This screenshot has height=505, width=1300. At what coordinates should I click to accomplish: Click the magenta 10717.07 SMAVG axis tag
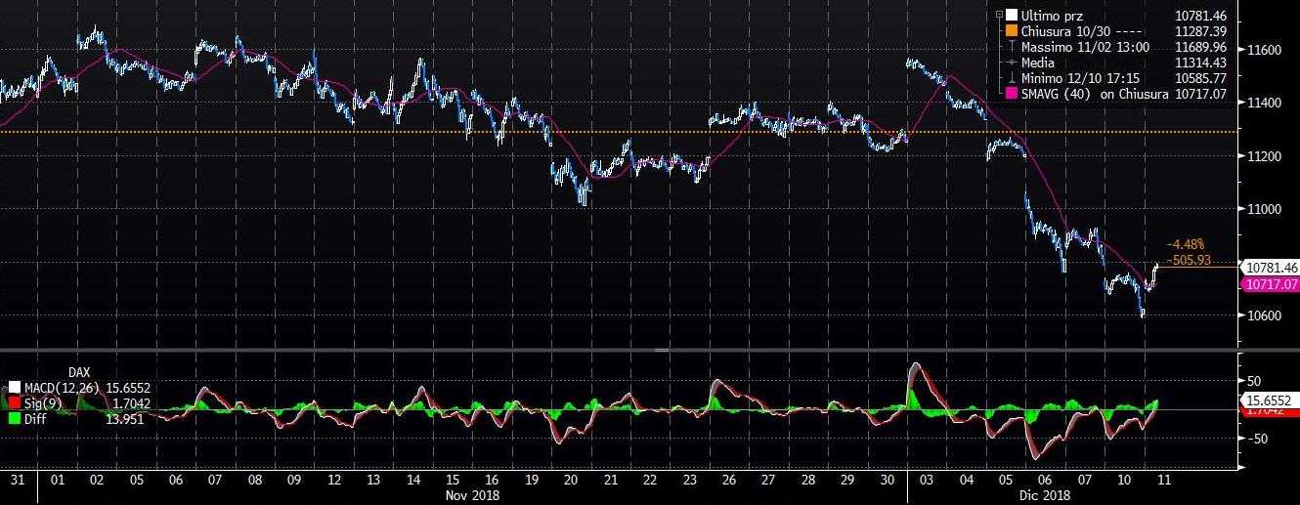tap(1269, 284)
